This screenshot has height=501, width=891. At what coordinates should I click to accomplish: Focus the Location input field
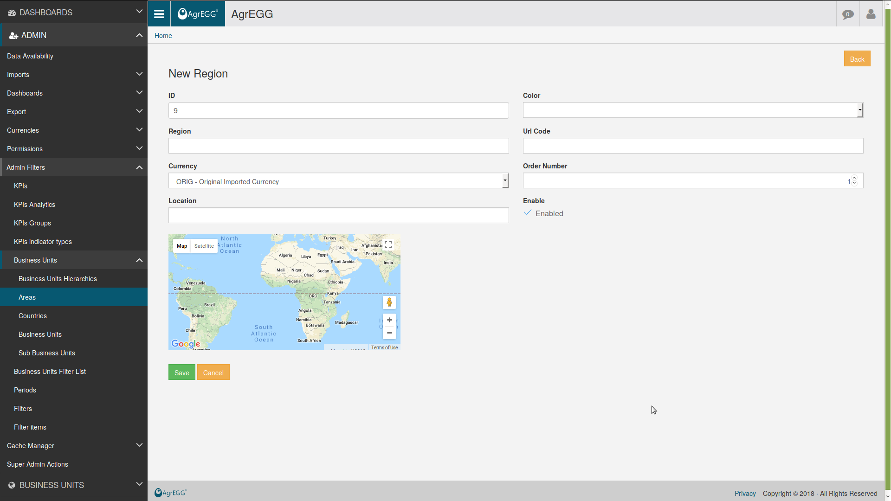(x=338, y=215)
